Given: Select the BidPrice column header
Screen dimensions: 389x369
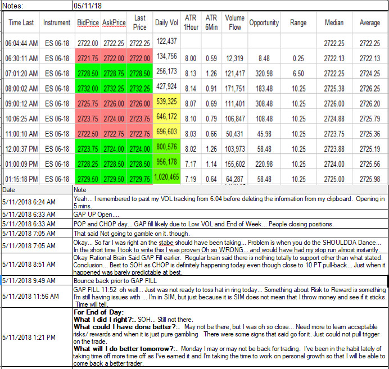Looking at the screenshot, I should [x=88, y=22].
